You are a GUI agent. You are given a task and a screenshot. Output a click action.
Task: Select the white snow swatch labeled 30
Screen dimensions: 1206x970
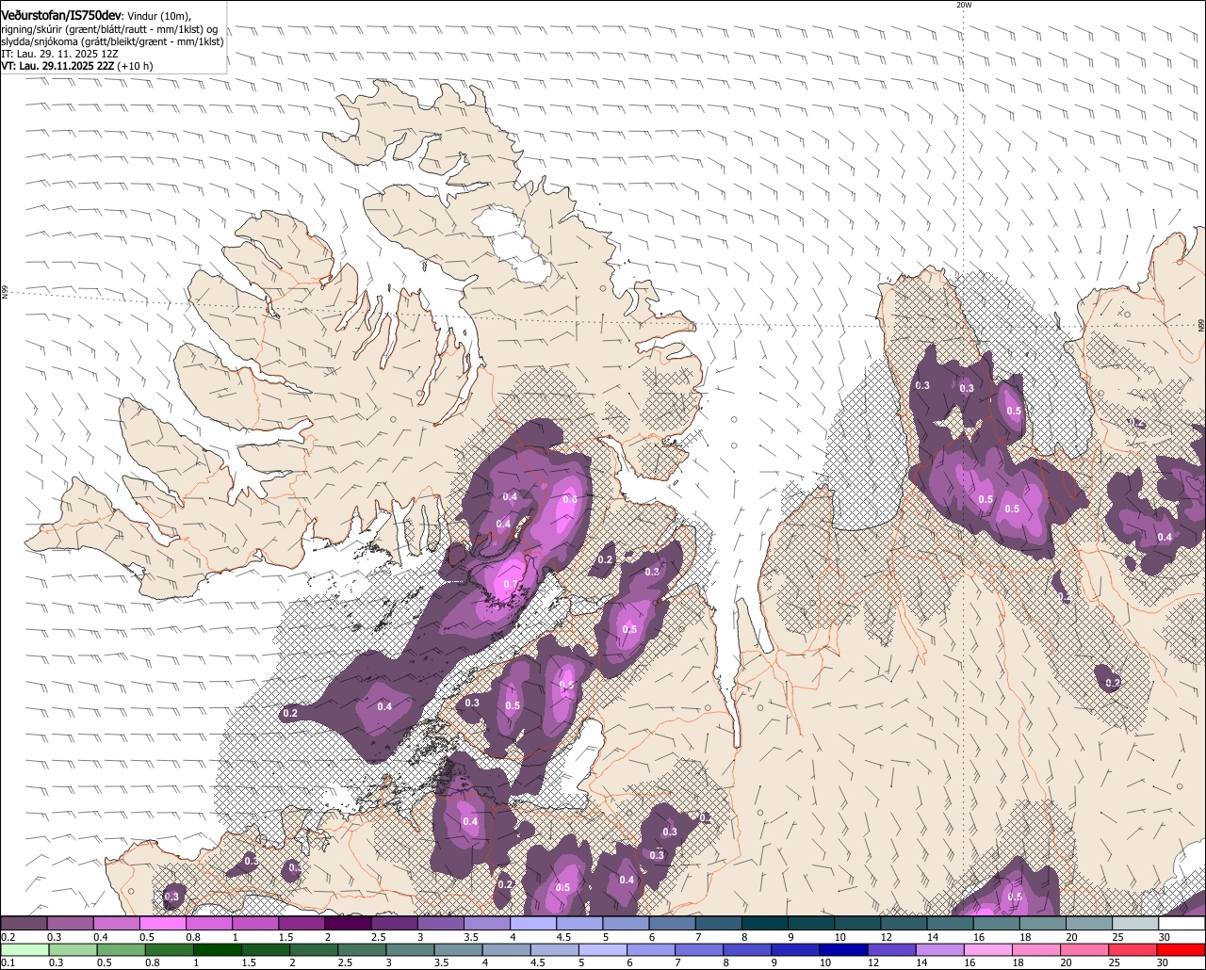click(1182, 923)
